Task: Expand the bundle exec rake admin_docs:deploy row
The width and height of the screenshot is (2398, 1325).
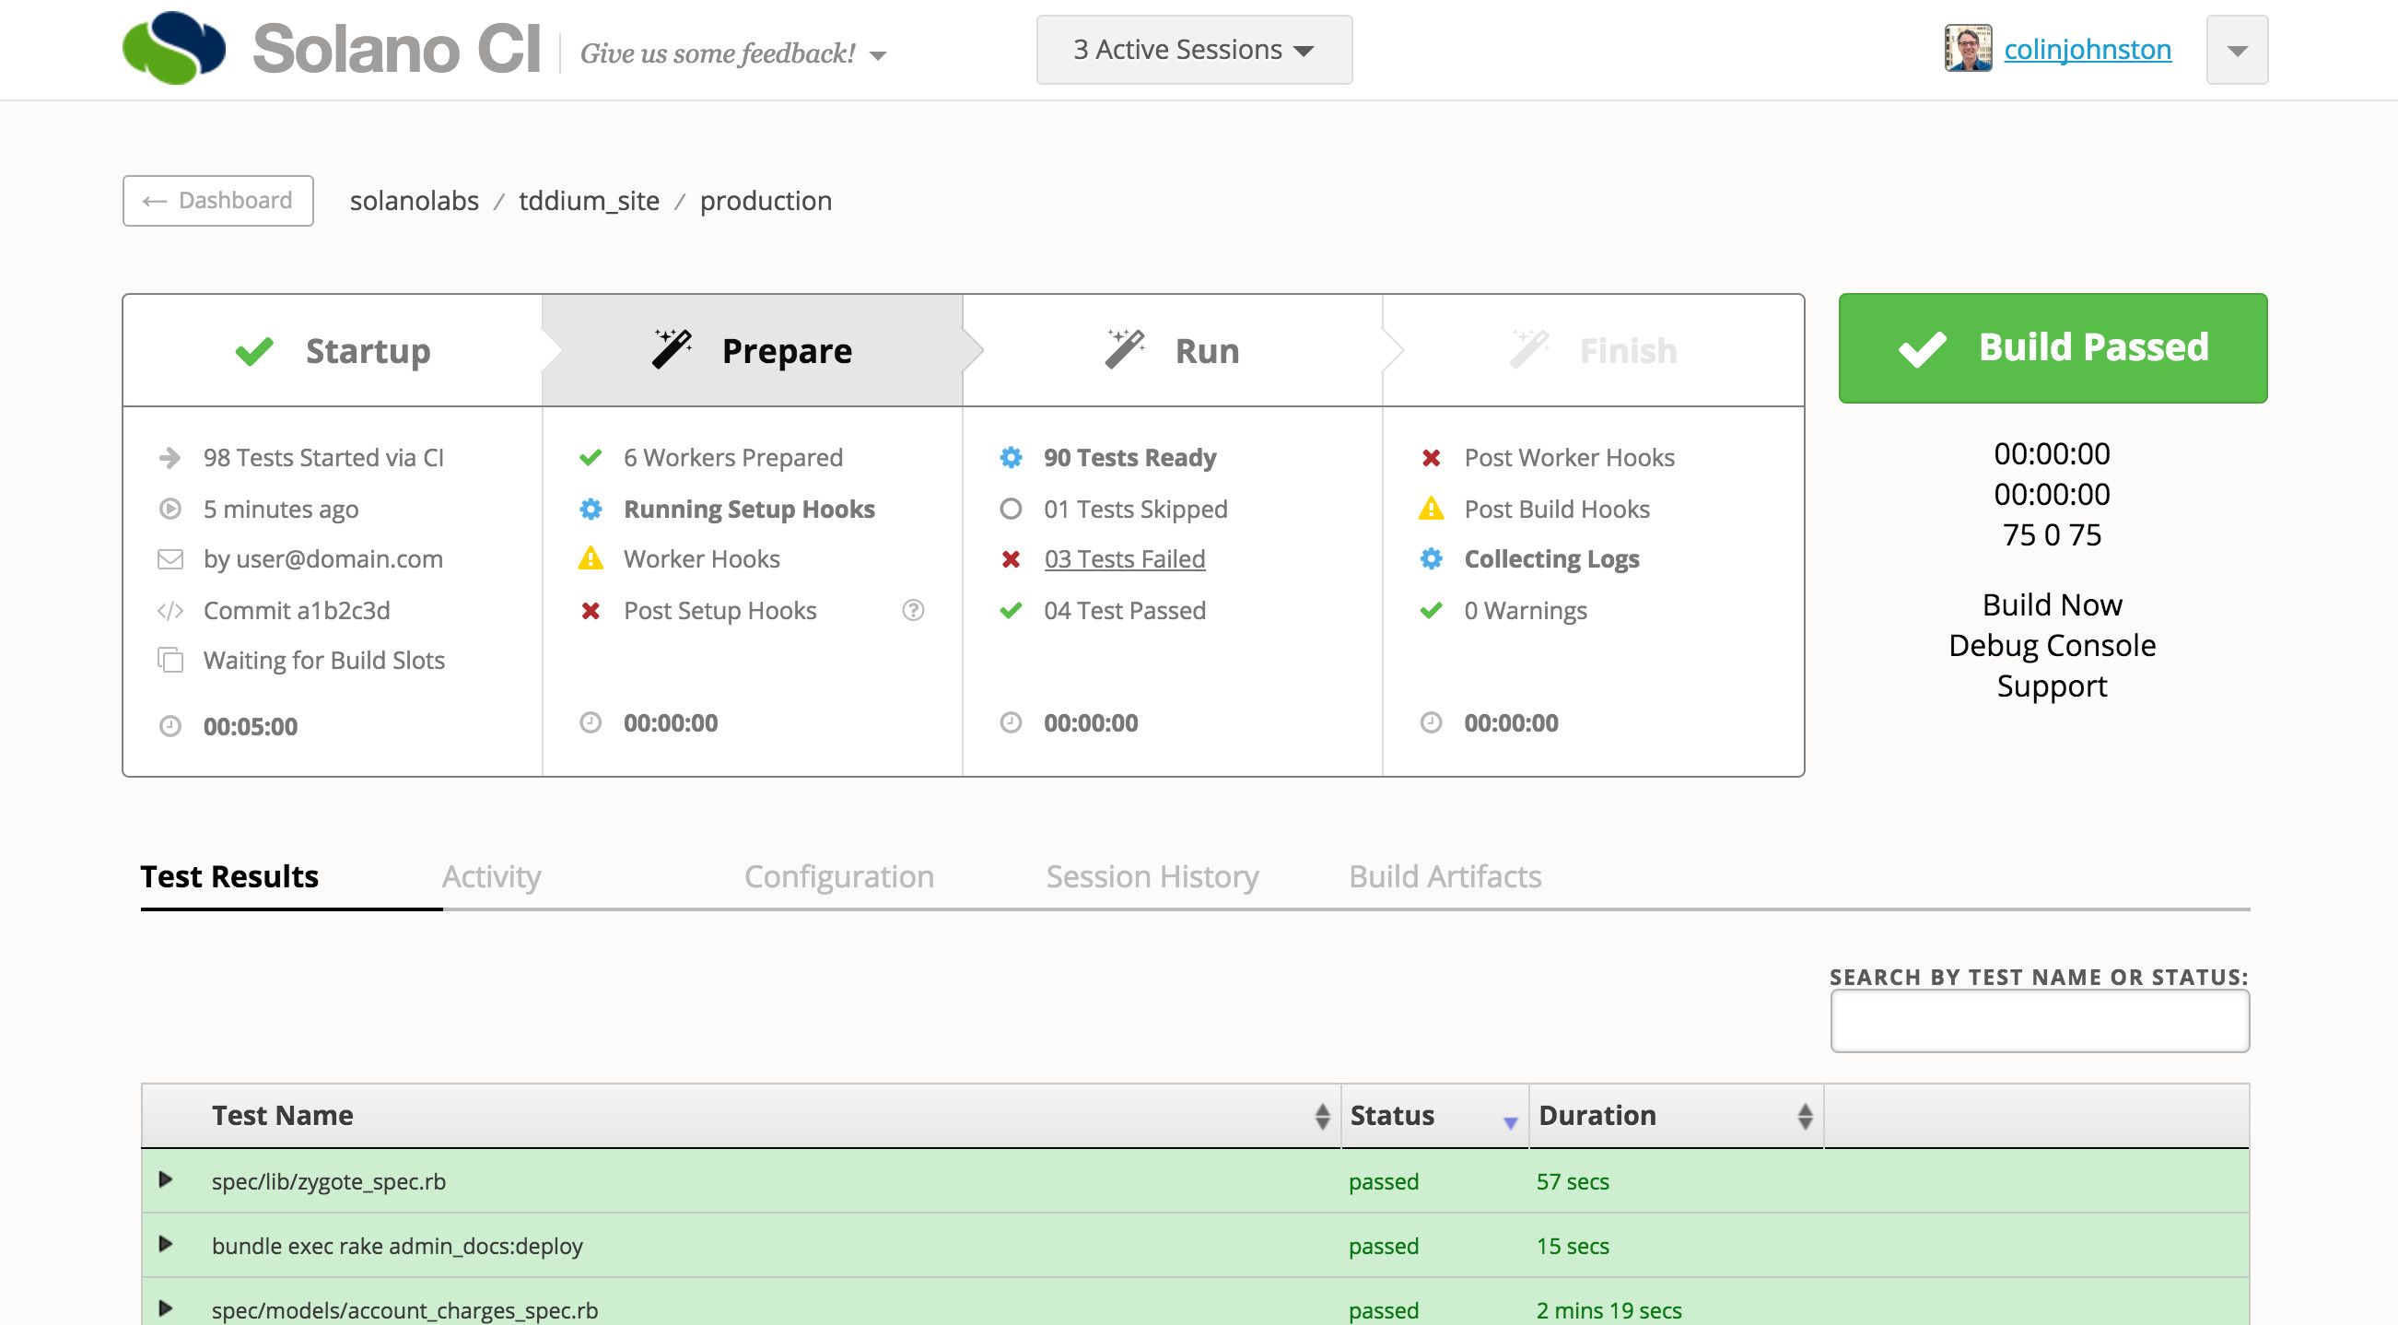Action: [x=166, y=1244]
